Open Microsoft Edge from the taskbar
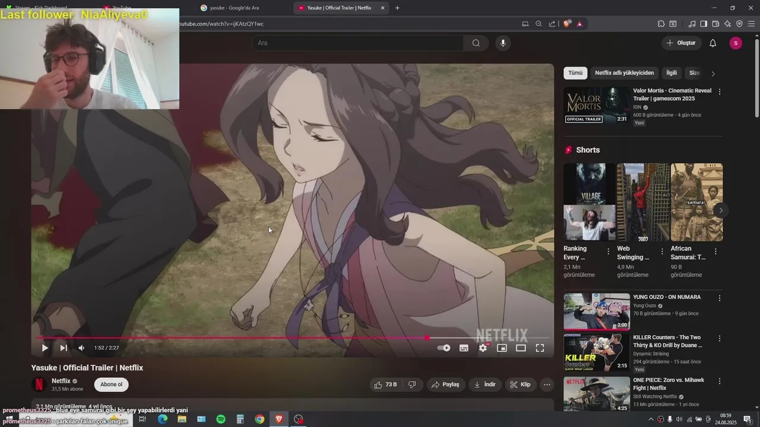This screenshot has width=760, height=427. tap(162, 419)
